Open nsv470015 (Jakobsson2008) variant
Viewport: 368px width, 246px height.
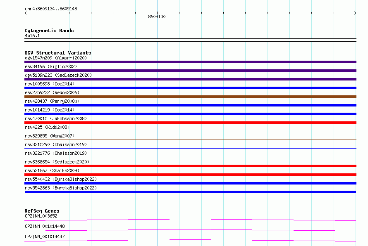click(56, 118)
